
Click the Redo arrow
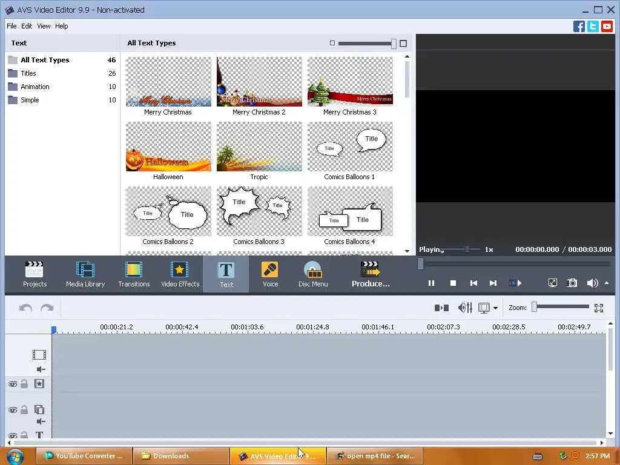tap(47, 308)
